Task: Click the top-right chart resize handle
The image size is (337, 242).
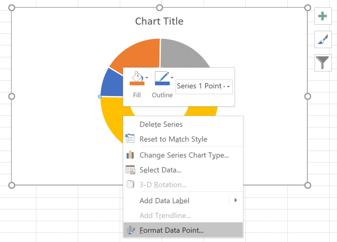Action: point(308,8)
